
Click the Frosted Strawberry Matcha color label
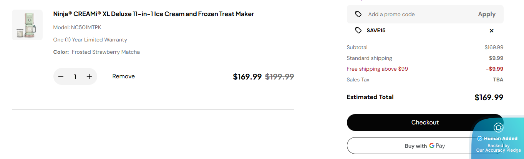tap(106, 52)
